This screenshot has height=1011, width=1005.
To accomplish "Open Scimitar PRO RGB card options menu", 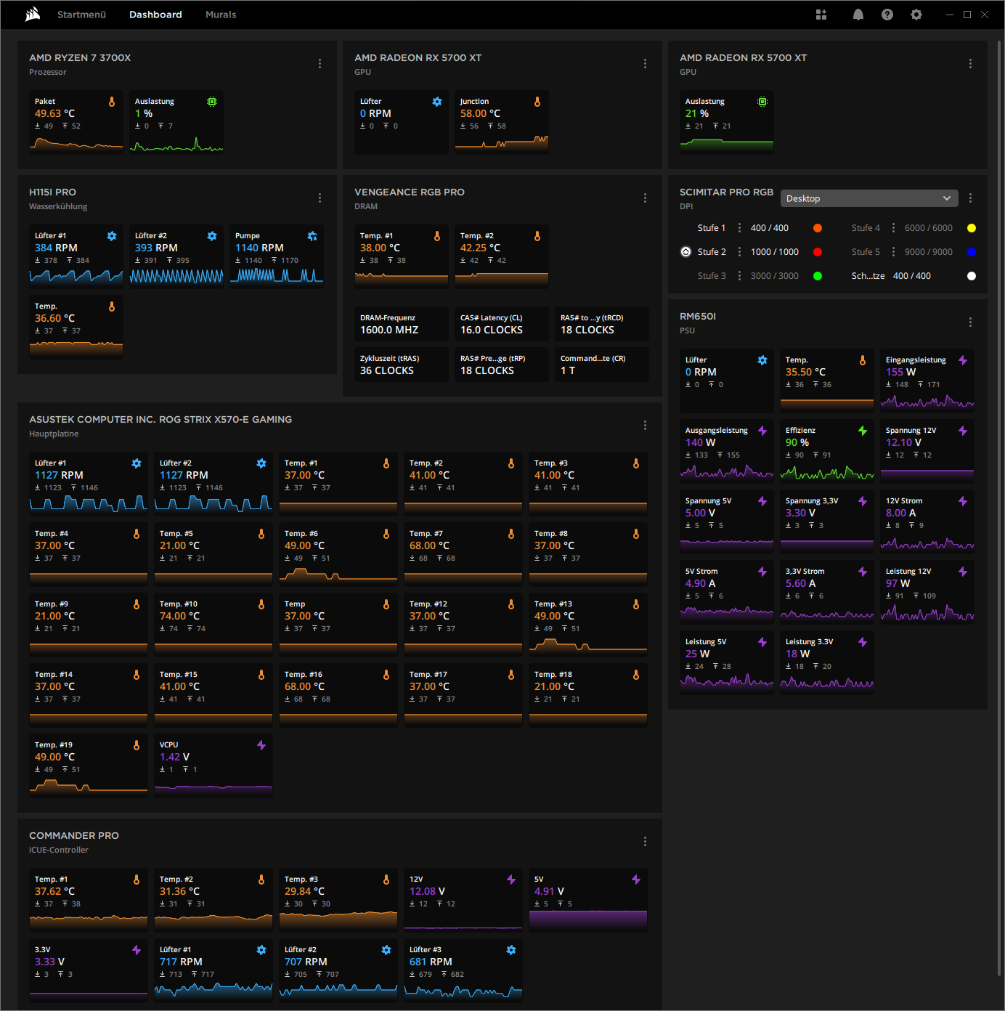I will point(970,198).
